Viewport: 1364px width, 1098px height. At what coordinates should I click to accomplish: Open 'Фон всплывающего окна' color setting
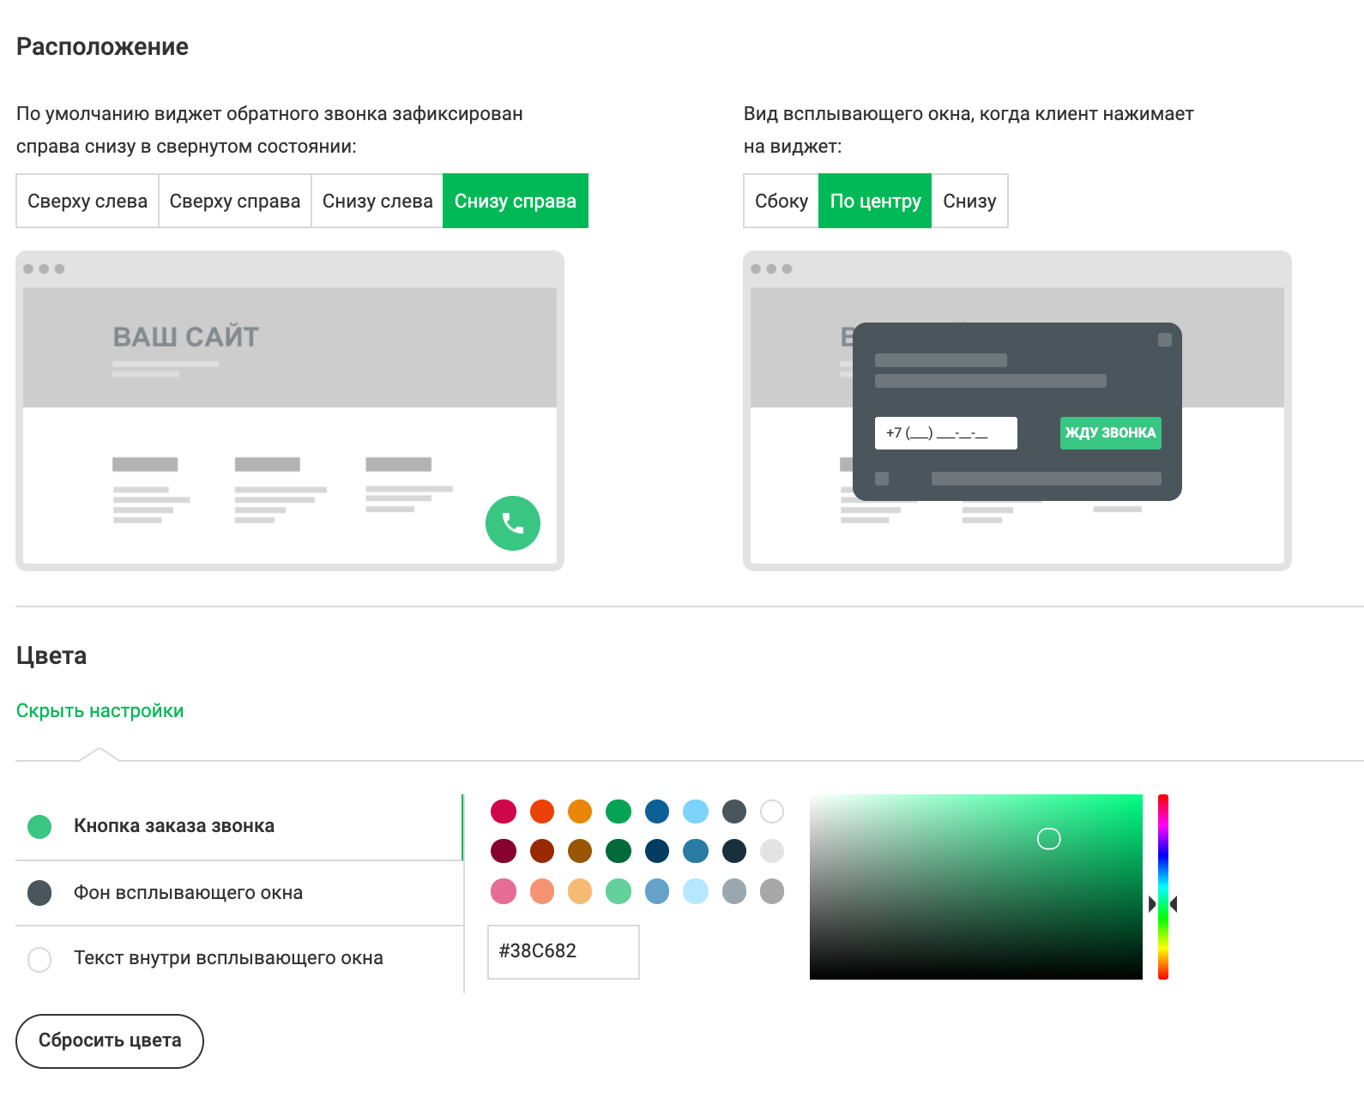click(188, 893)
